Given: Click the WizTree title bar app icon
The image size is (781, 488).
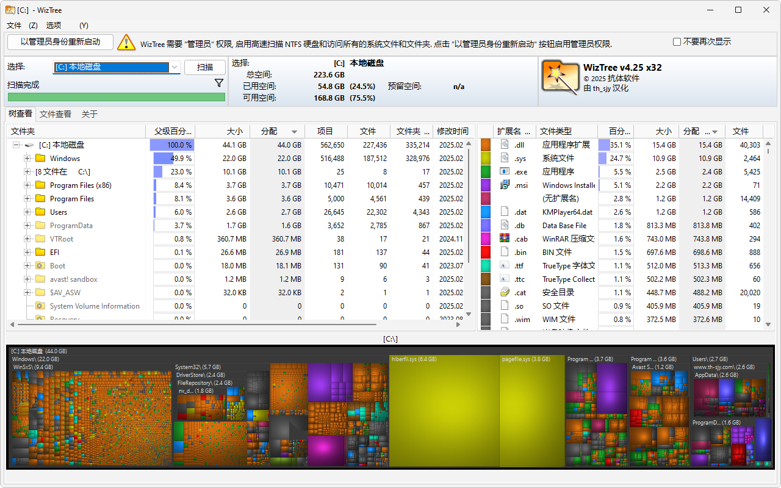Looking at the screenshot, I should pyautogui.click(x=10, y=10).
